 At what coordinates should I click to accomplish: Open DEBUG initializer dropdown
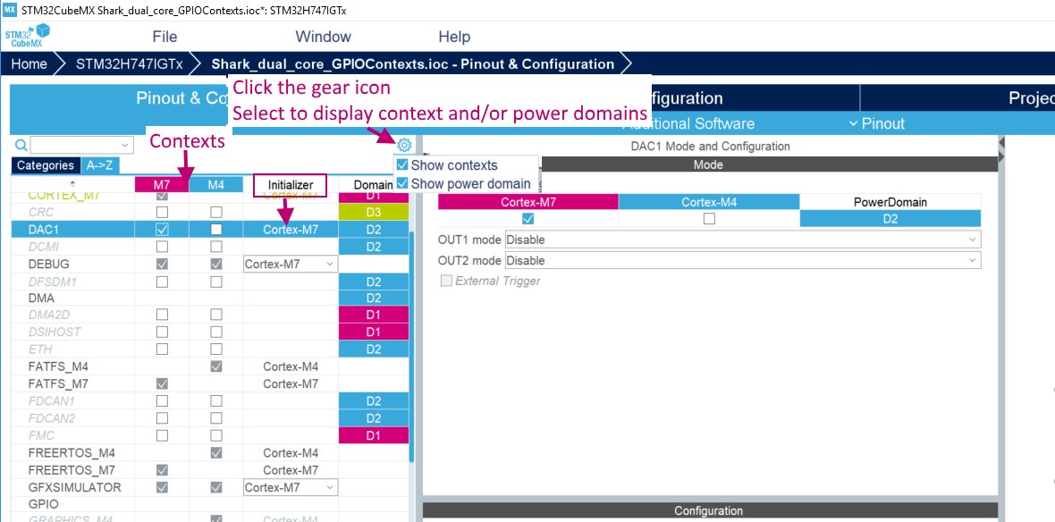click(x=290, y=265)
